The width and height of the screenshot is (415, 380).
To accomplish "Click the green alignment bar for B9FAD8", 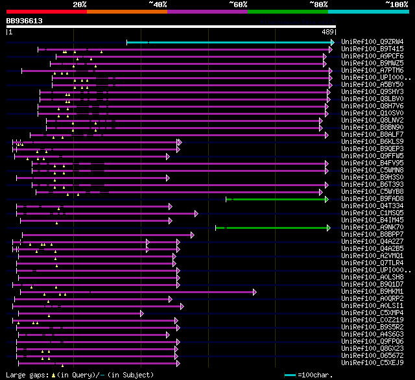I will [277, 199].
